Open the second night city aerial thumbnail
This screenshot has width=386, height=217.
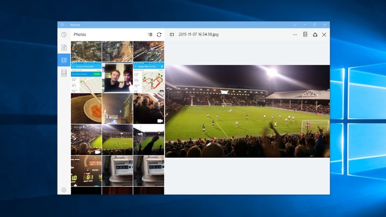coord(118,51)
